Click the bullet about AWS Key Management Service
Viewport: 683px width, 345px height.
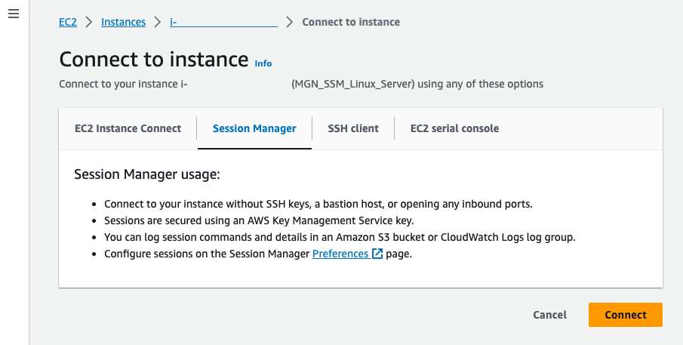click(x=259, y=220)
